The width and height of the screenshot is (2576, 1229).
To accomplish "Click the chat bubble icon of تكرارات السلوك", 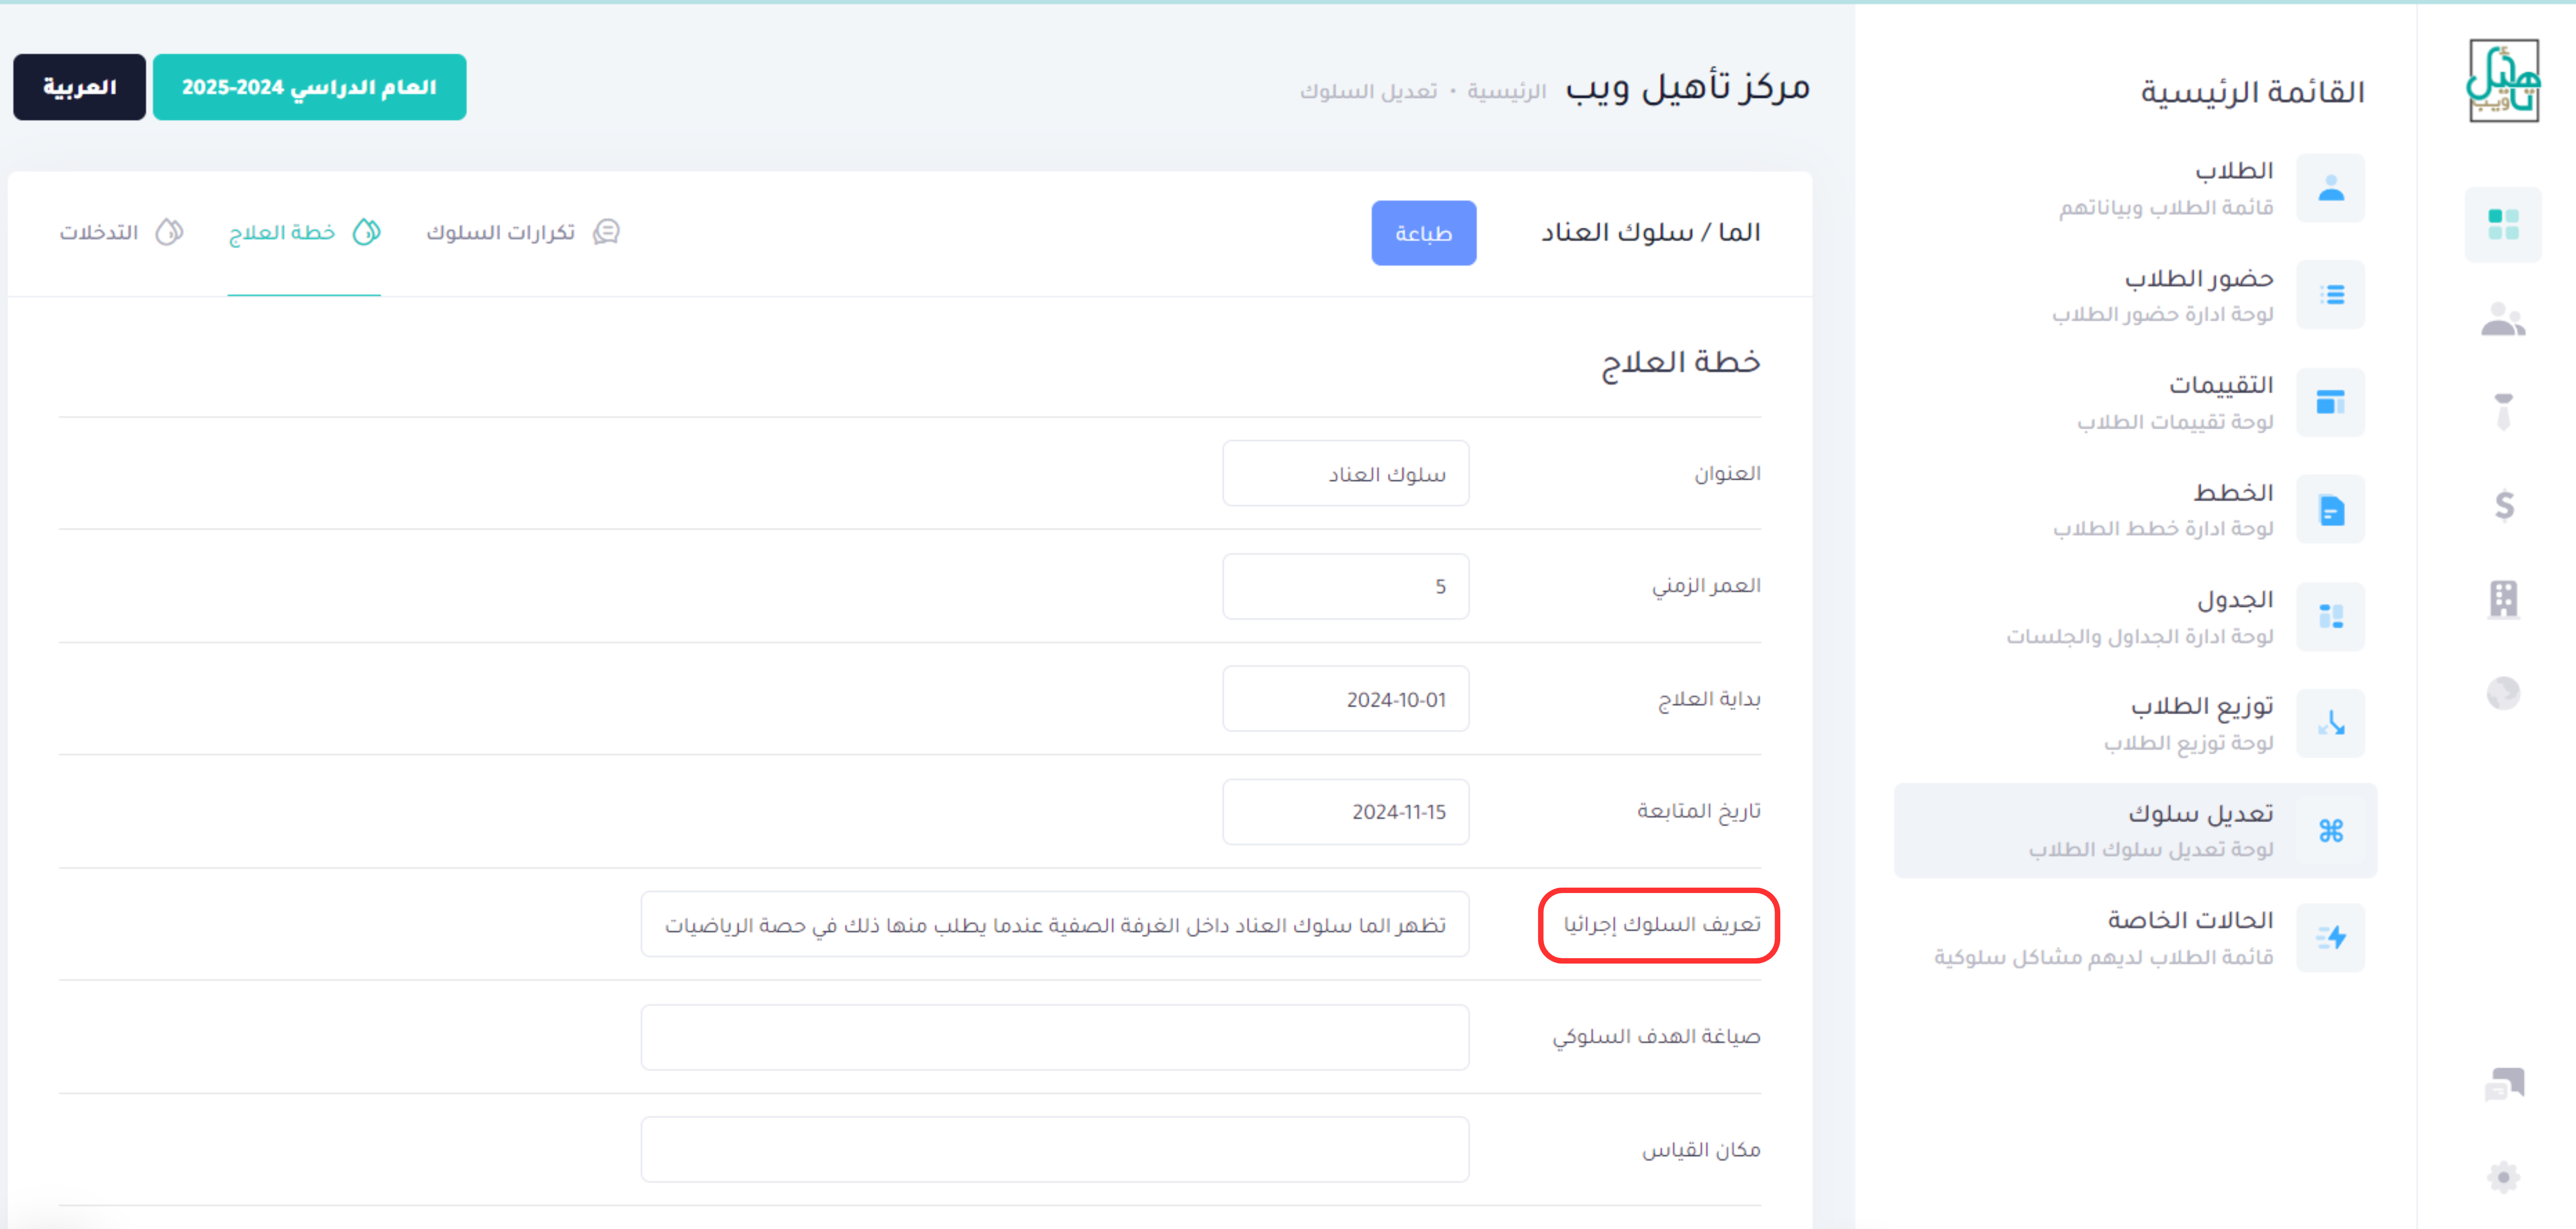I will [x=606, y=232].
